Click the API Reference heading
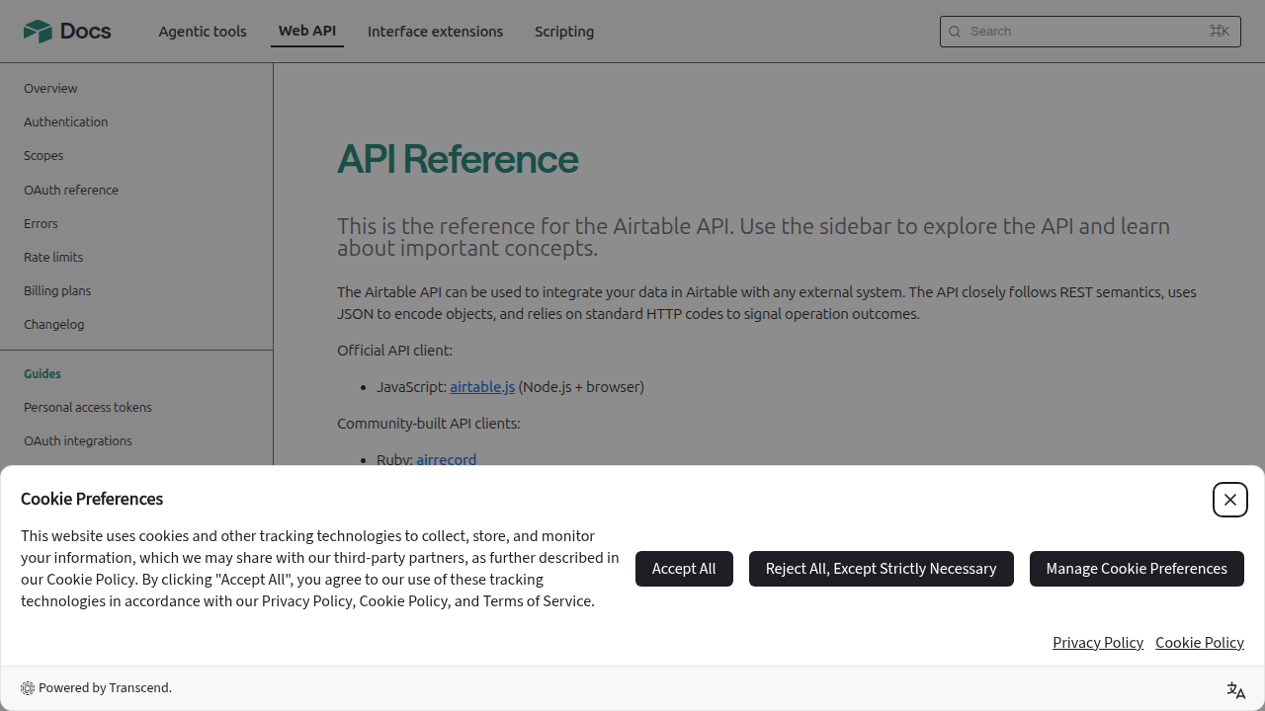1265x711 pixels. pyautogui.click(x=458, y=159)
